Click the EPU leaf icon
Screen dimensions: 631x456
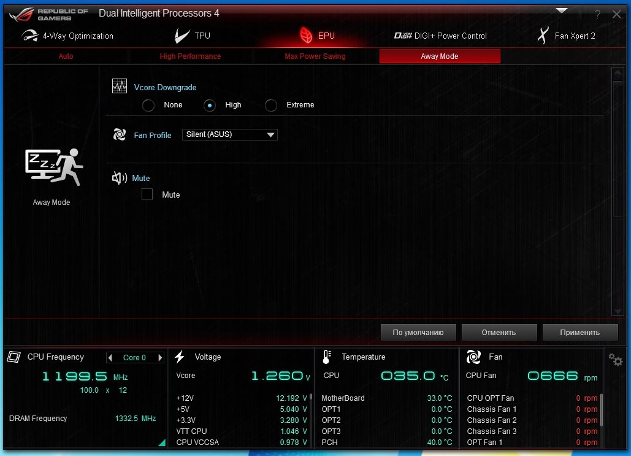pos(306,36)
